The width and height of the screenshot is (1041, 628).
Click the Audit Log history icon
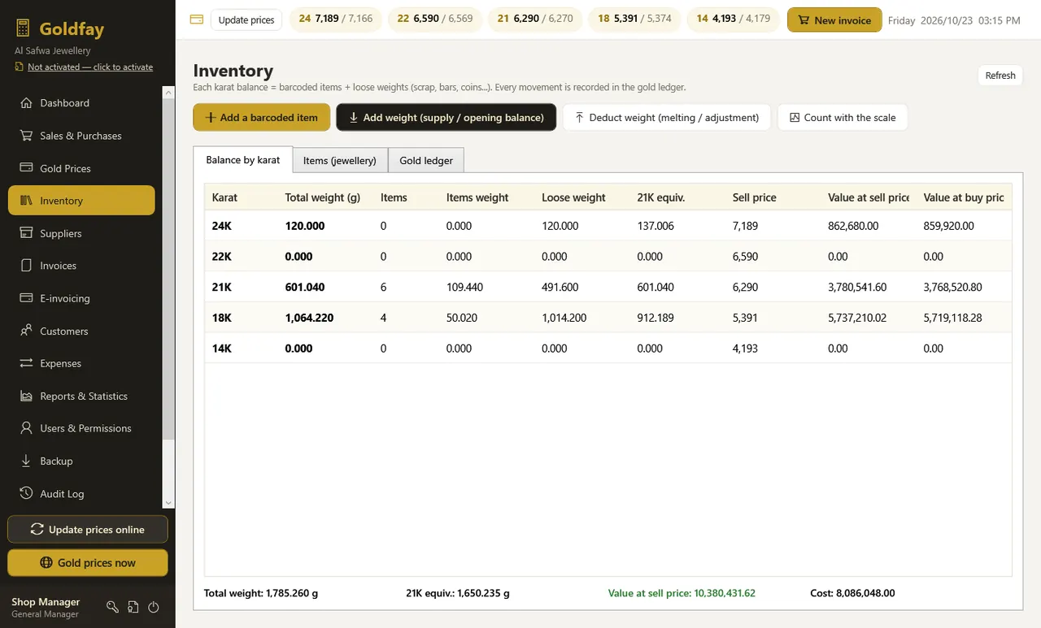click(x=25, y=493)
